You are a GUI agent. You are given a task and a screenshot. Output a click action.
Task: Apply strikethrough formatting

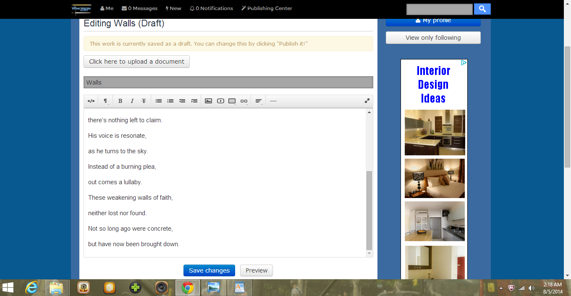[144, 101]
